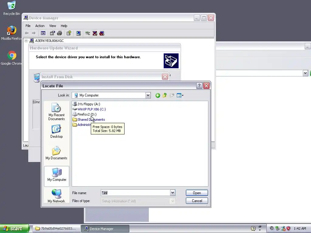The height and width of the screenshot is (233, 311).
Task: Open Recycle Bin desktop icon
Action: (x=12, y=8)
